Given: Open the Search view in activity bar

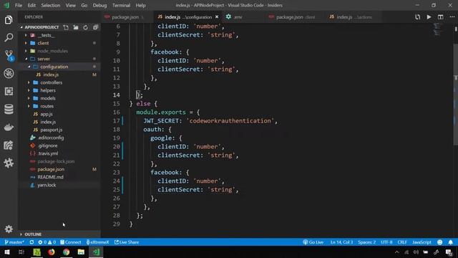Looking at the screenshot, I should (x=9, y=37).
